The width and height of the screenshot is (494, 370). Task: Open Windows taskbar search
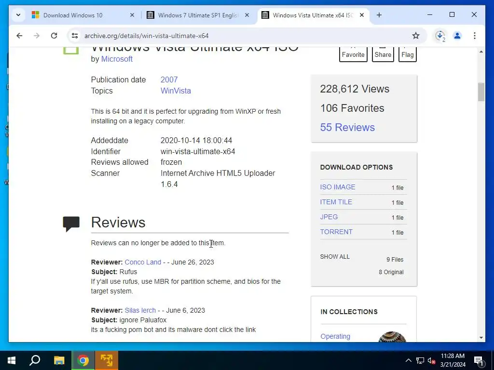[35, 360]
